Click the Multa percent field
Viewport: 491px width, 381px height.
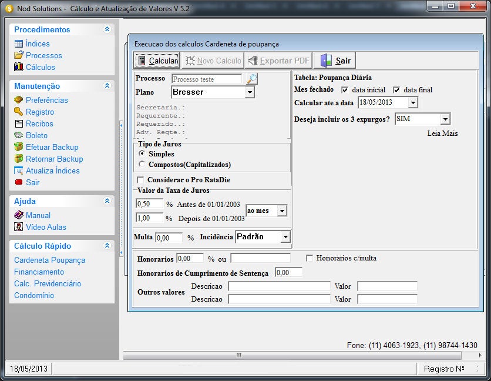[x=169, y=238]
